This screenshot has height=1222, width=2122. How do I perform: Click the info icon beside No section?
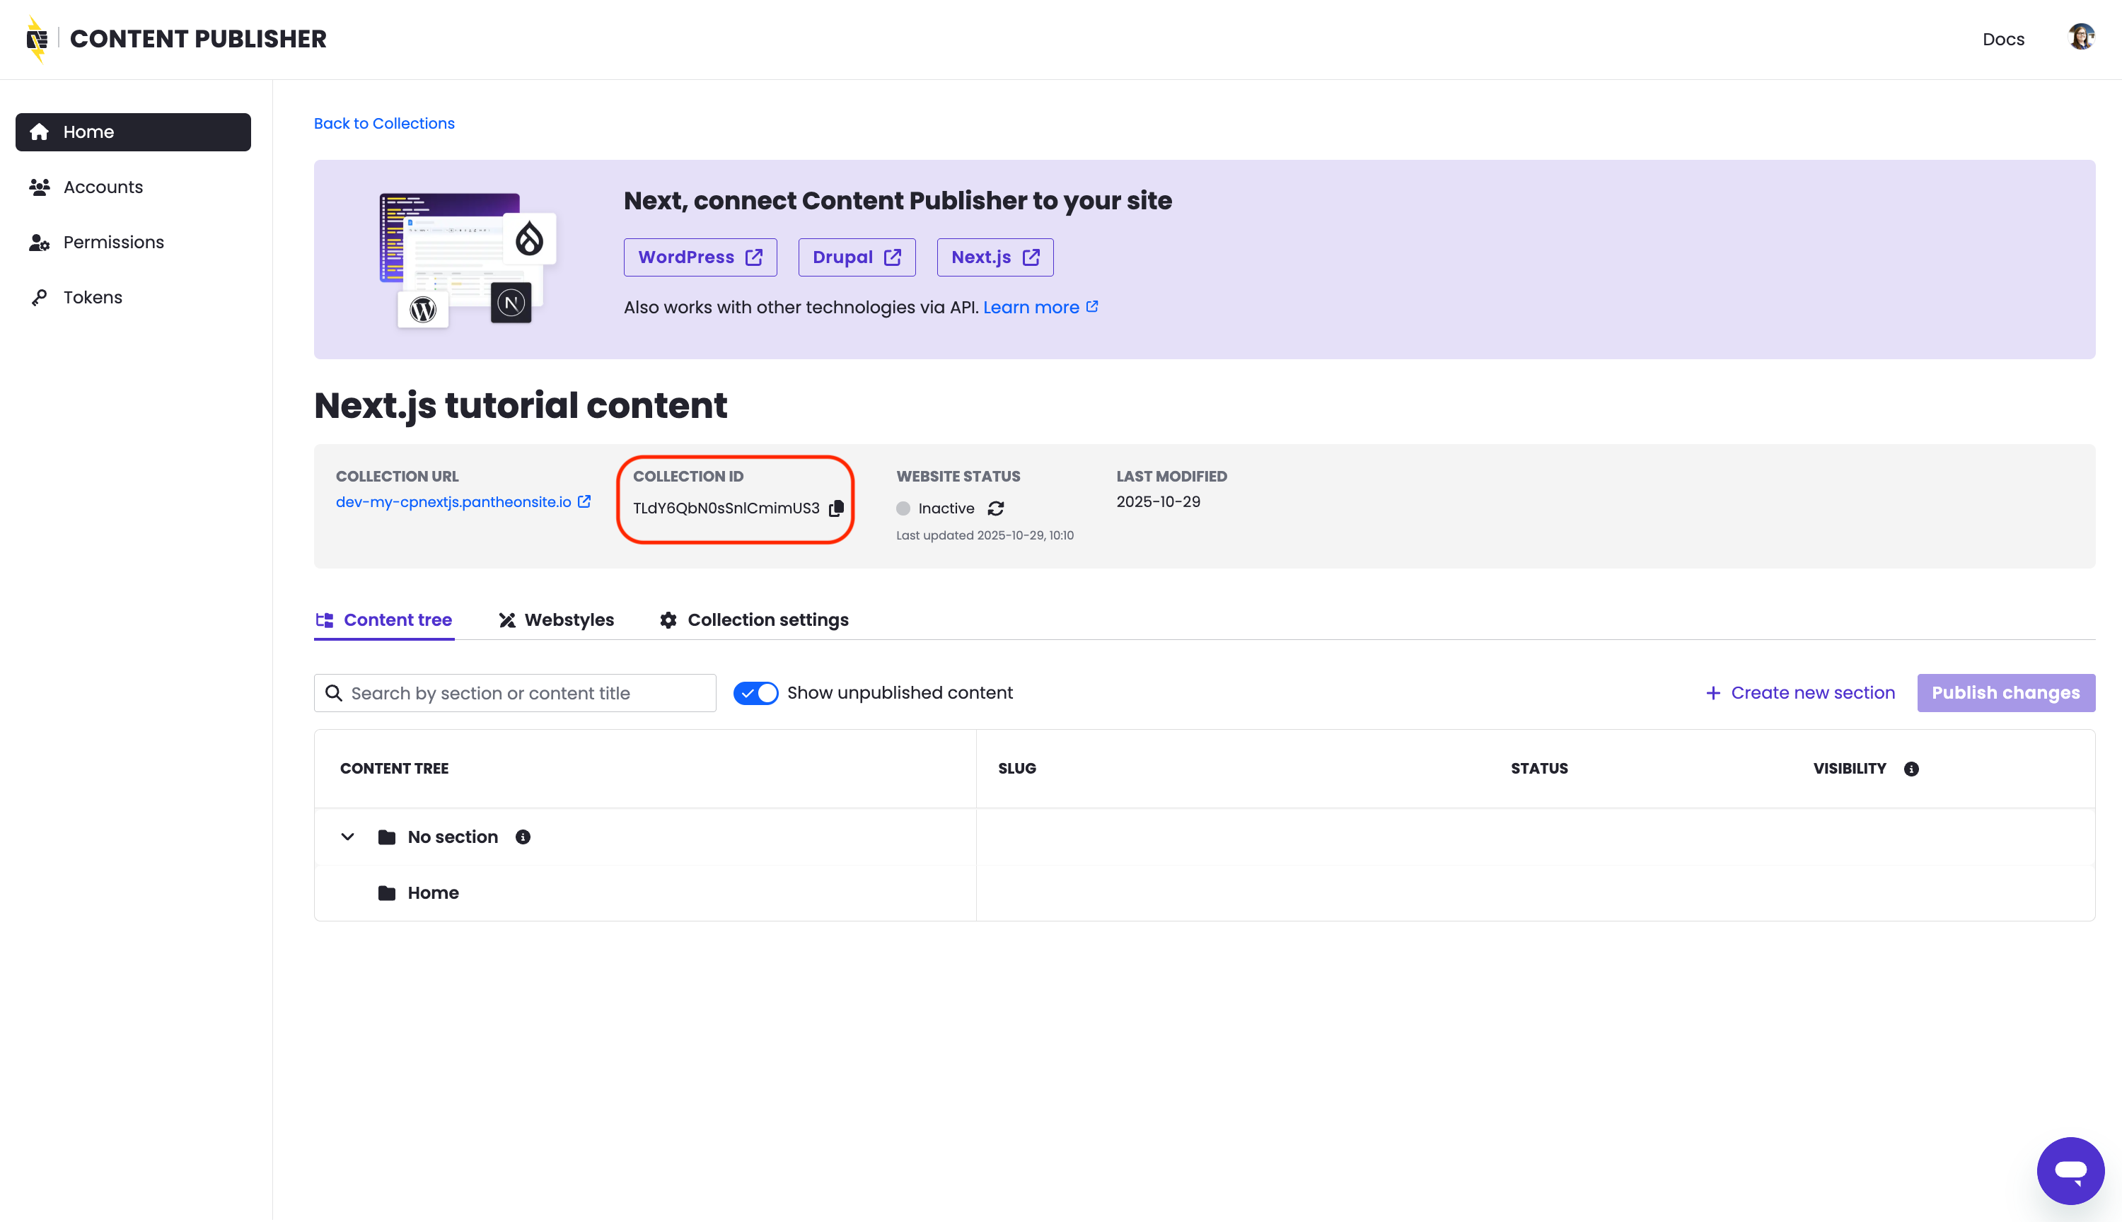522,837
